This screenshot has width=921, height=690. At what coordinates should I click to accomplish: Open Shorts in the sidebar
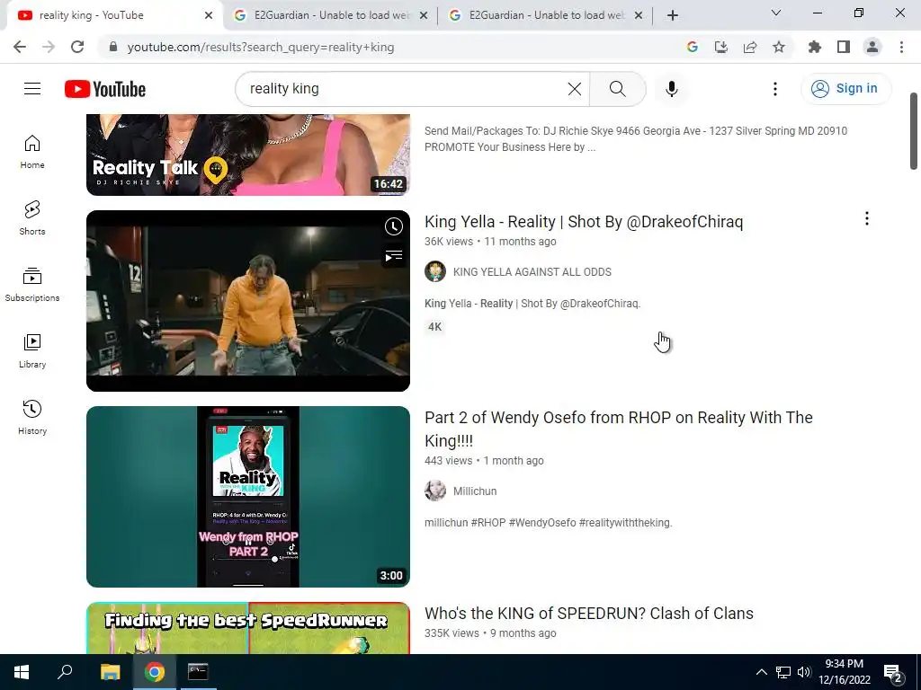pyautogui.click(x=32, y=218)
